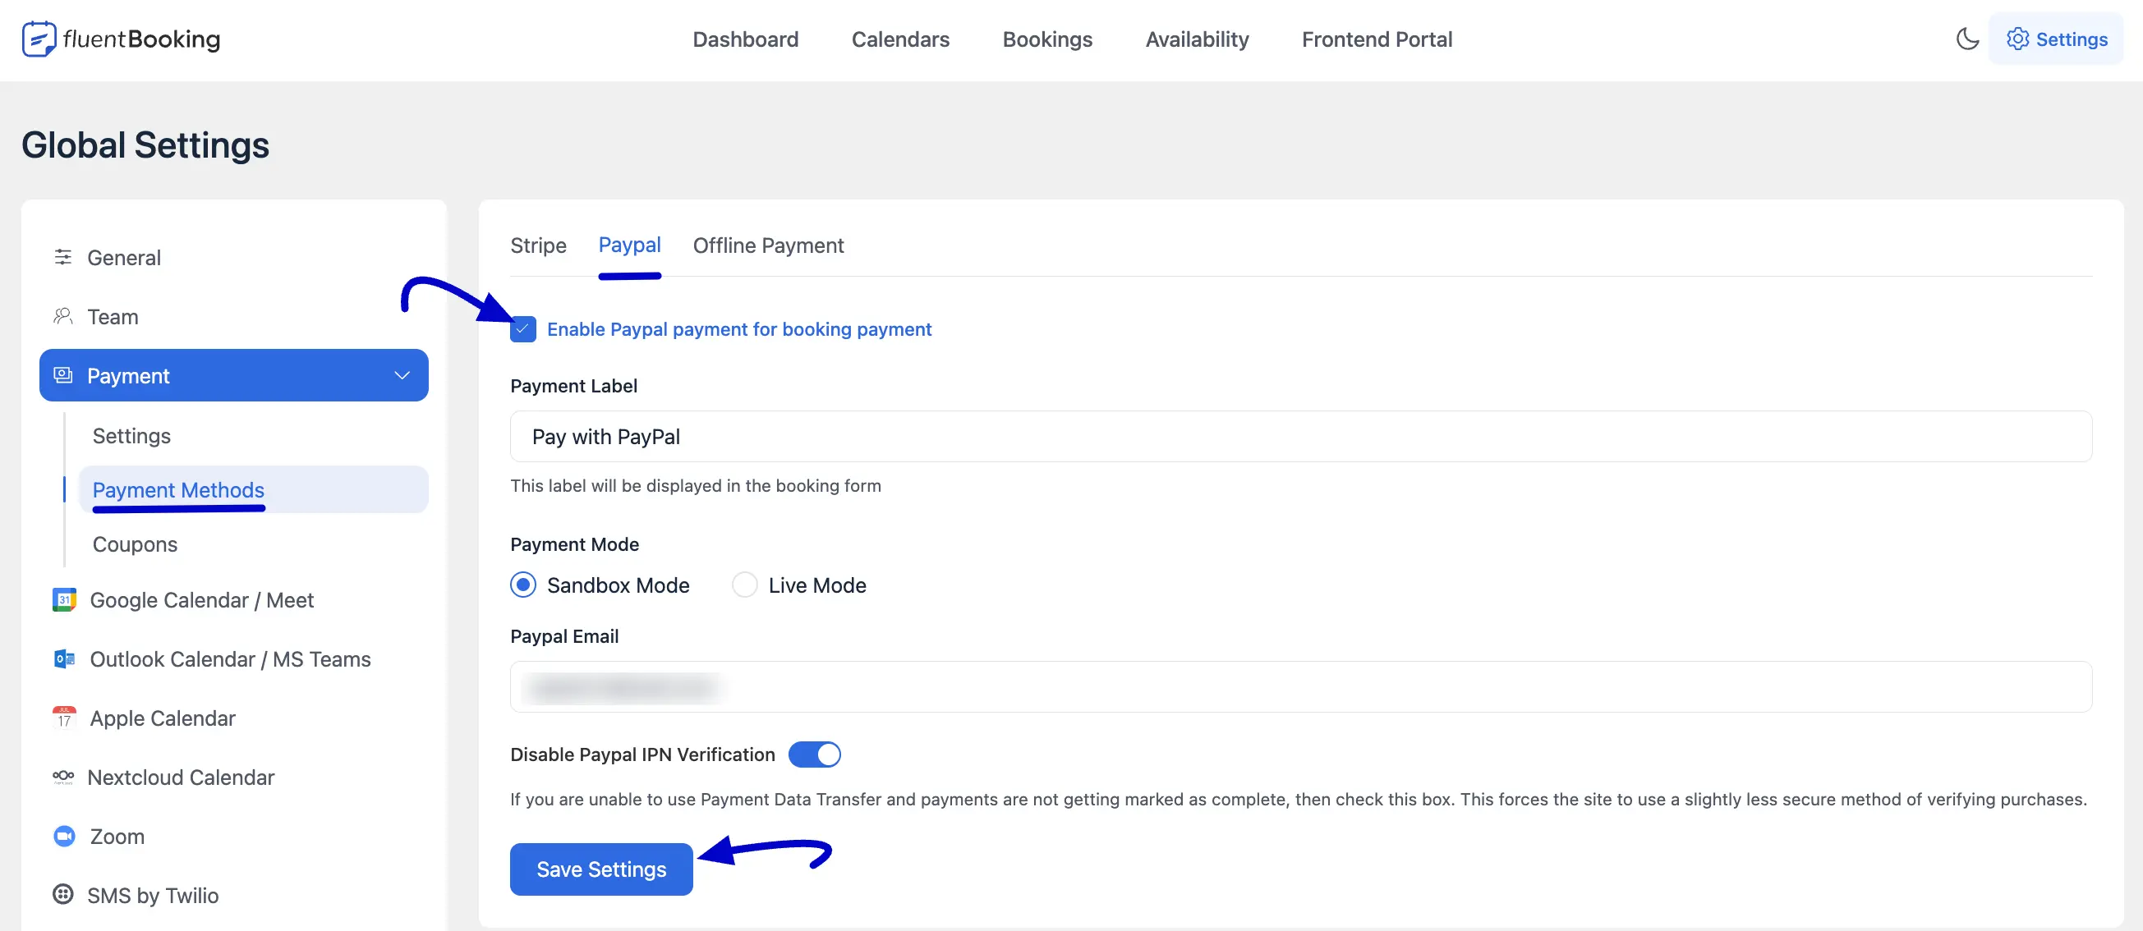This screenshot has width=2143, height=931.
Task: Open Zoom integration settings
Action: (234, 836)
